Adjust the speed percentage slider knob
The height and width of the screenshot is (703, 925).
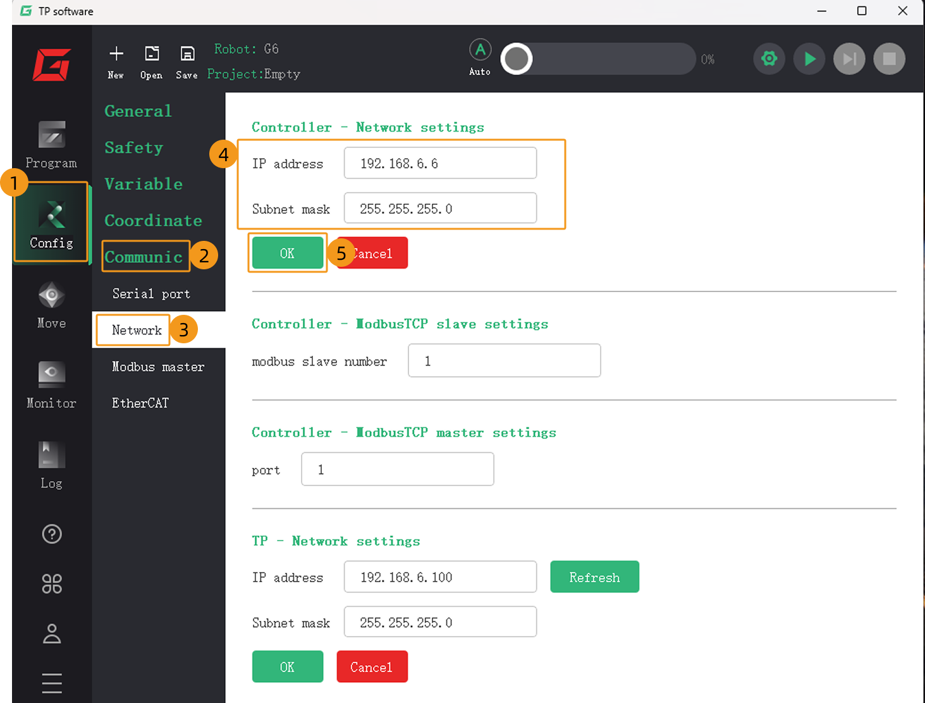point(517,59)
